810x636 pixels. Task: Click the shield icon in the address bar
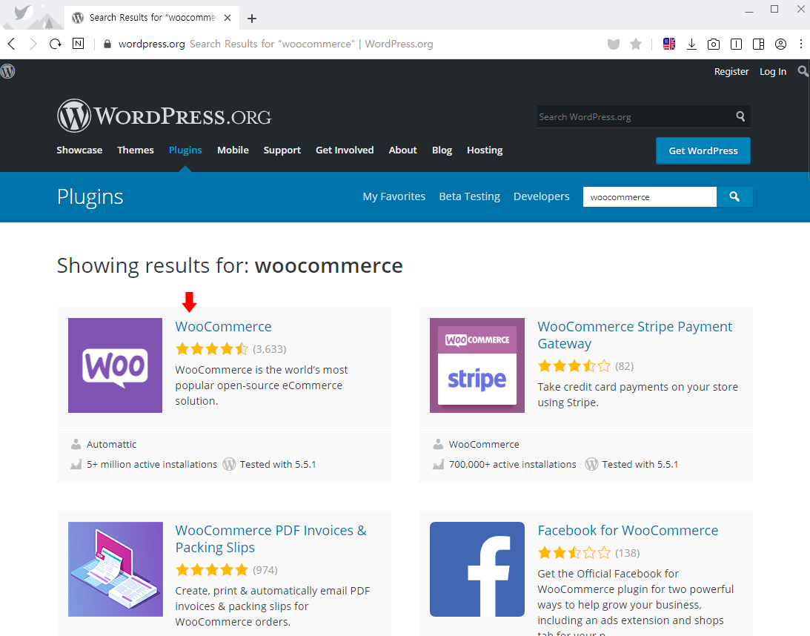pos(613,44)
